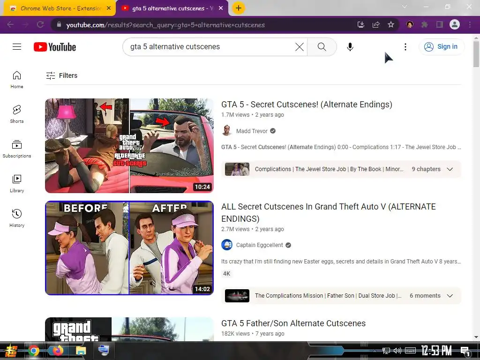
Task: Open the Chrome extensions puzzle icon
Action: click(x=425, y=25)
